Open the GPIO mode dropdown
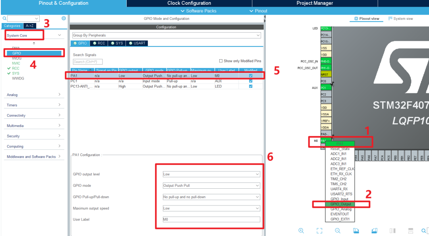Image resolution: width=429 pixels, height=236 pixels. 211,186
